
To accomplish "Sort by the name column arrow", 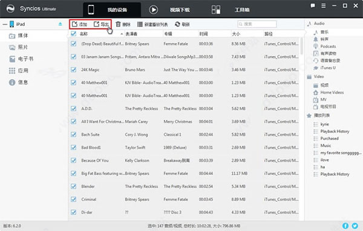I will click(122, 34).
